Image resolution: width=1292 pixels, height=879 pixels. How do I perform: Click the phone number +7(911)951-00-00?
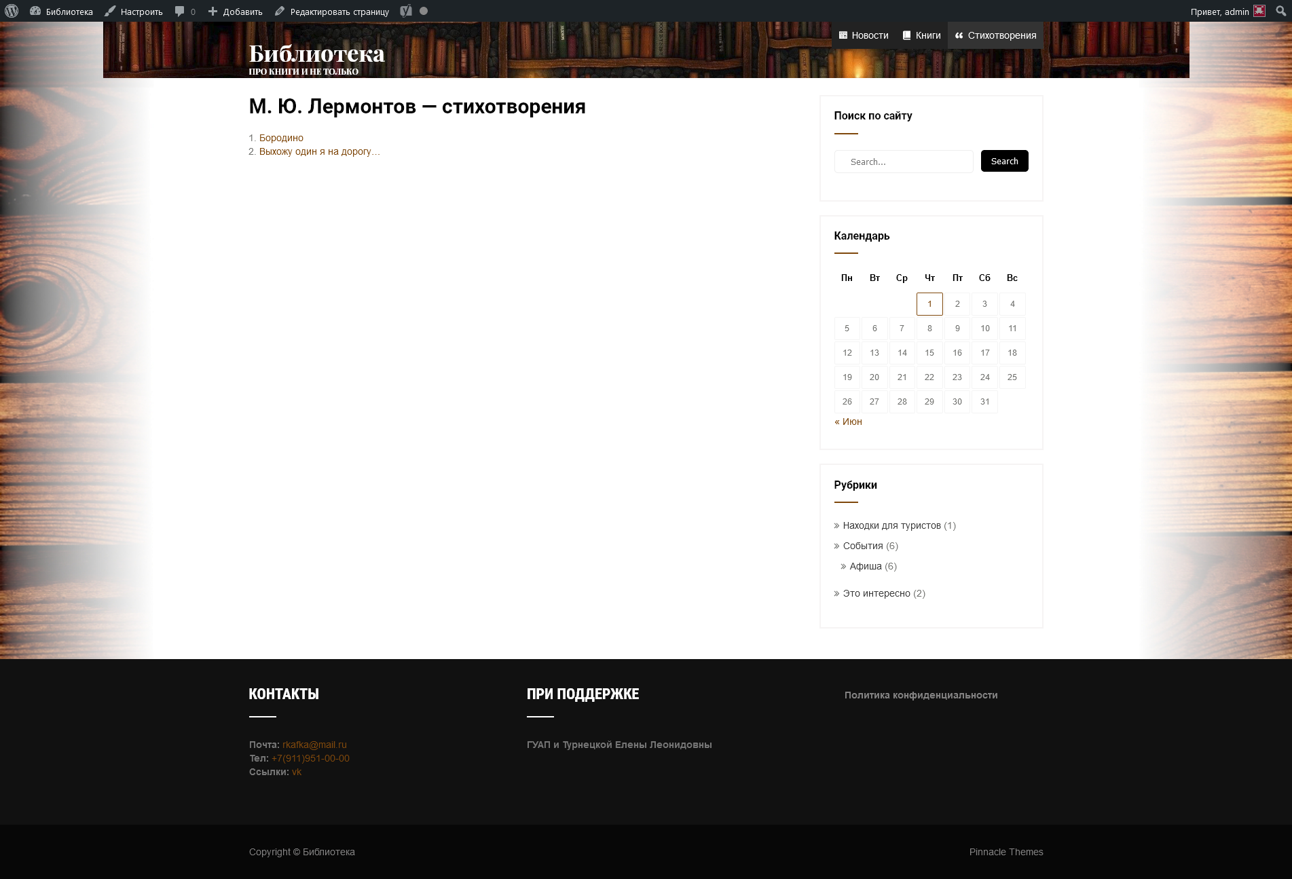pos(310,758)
